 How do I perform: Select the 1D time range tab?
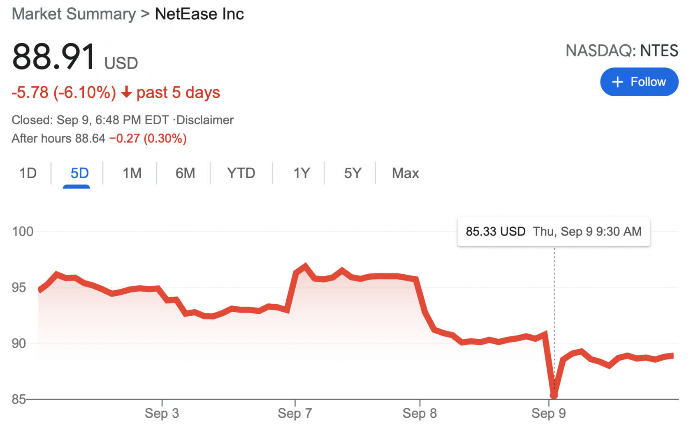coord(28,173)
